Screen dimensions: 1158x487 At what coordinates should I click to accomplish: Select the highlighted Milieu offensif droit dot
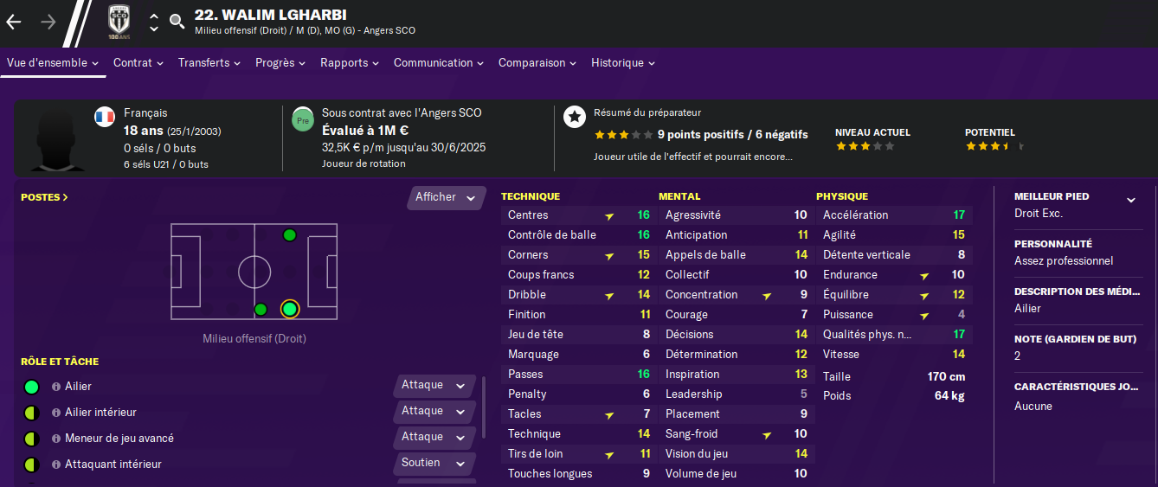(x=290, y=309)
